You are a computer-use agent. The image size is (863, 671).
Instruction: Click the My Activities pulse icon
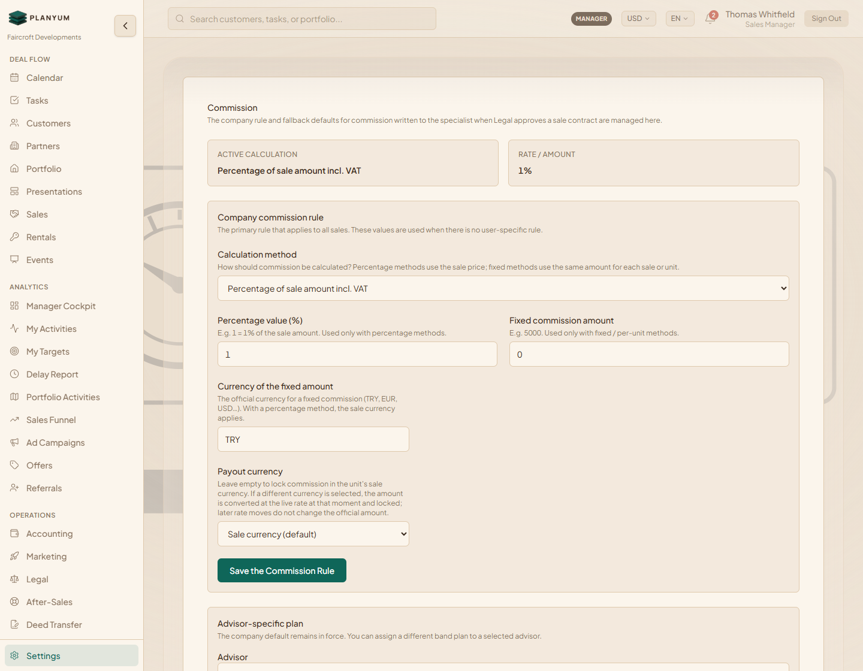click(14, 329)
